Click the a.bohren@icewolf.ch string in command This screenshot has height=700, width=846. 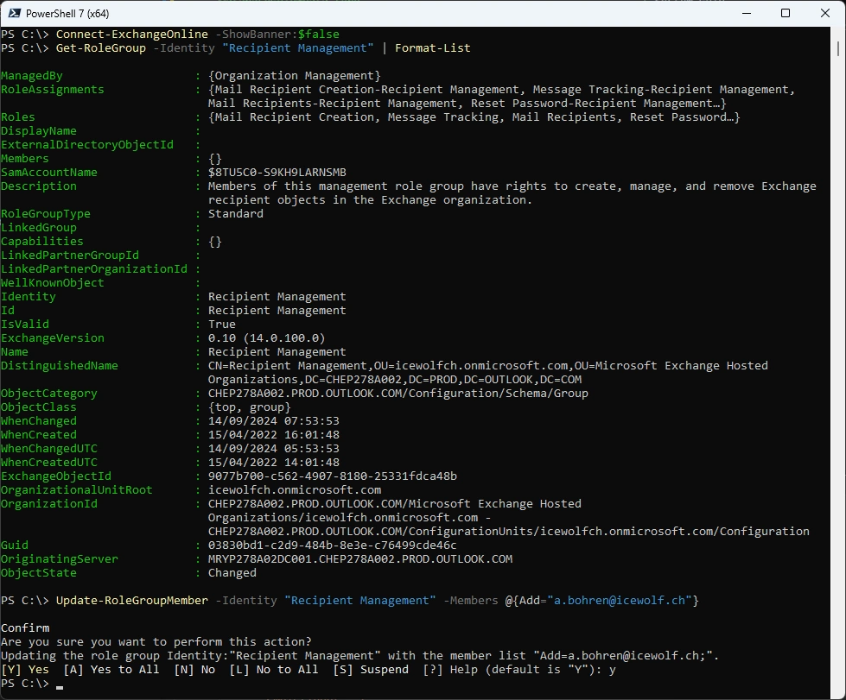(618, 601)
